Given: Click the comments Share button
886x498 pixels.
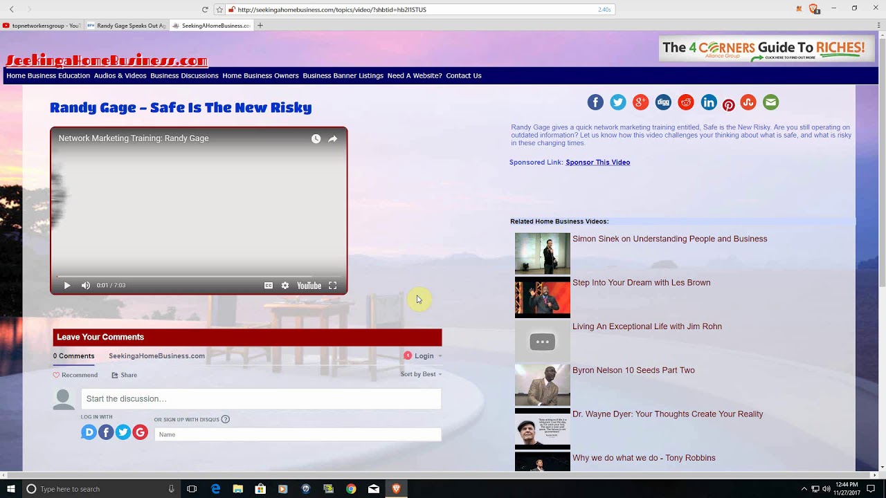Looking at the screenshot, I should point(125,375).
